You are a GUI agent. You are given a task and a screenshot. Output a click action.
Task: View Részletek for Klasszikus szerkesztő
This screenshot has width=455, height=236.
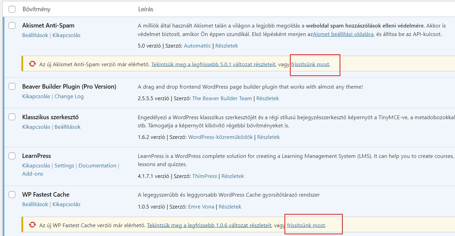(269, 137)
